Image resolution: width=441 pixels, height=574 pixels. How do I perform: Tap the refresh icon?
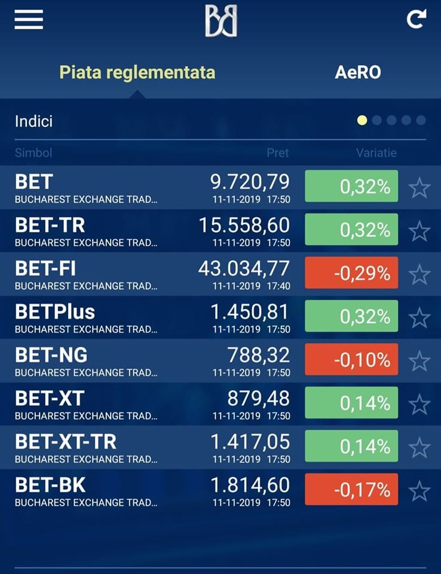(416, 19)
